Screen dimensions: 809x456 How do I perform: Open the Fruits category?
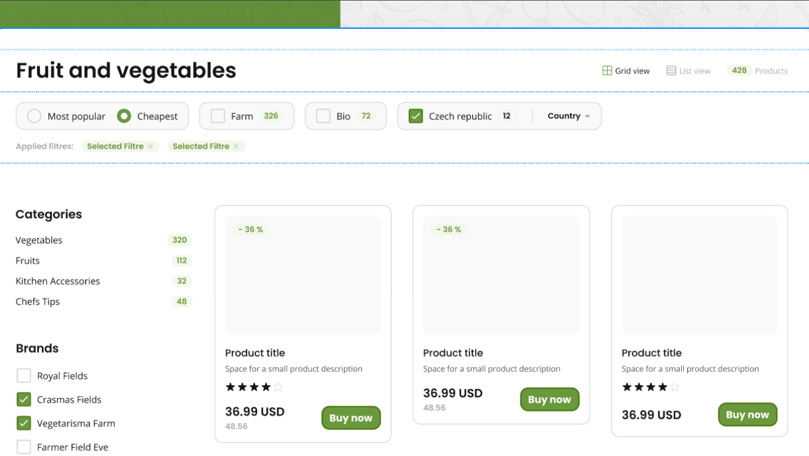tap(27, 260)
